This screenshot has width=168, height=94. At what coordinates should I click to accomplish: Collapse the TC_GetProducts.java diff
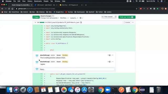35,22
